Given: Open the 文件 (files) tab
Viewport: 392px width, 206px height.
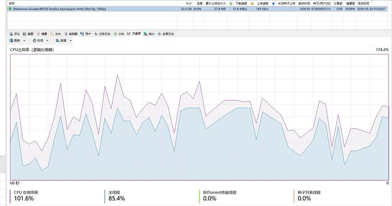Looking at the screenshot, I should tap(56, 33).
